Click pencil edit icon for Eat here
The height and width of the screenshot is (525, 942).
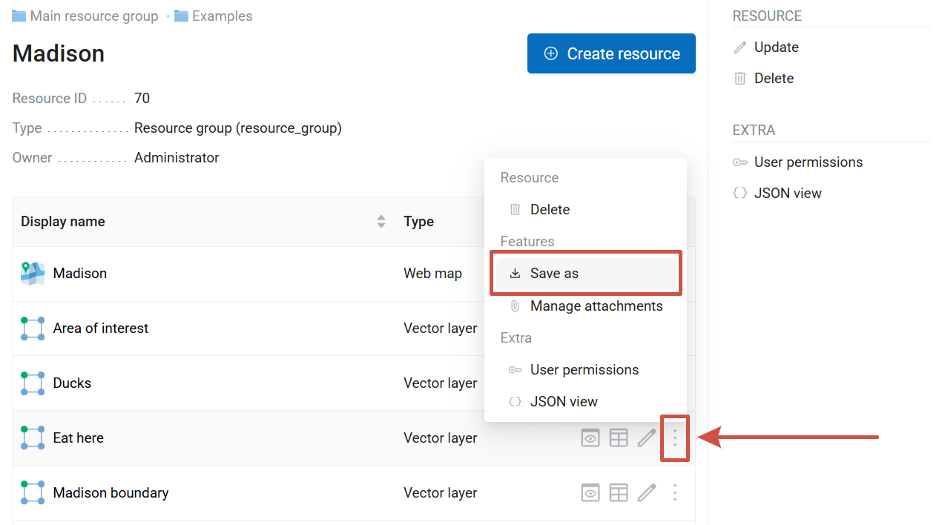click(x=647, y=438)
